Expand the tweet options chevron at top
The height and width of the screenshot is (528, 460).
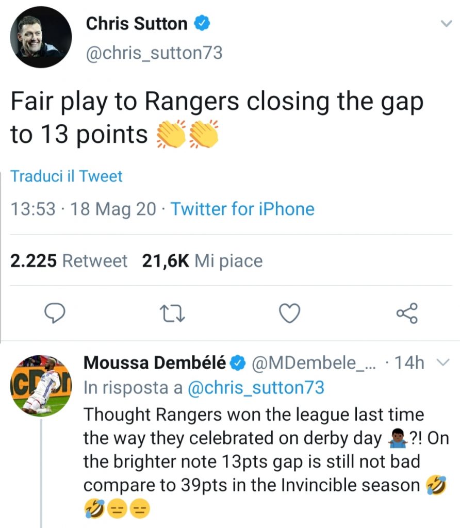pyautogui.click(x=443, y=24)
